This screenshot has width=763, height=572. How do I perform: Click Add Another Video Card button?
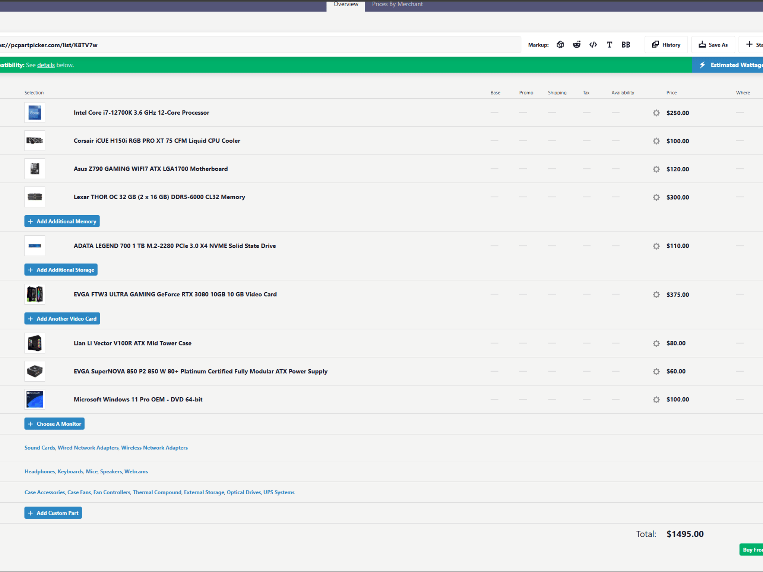[62, 318]
